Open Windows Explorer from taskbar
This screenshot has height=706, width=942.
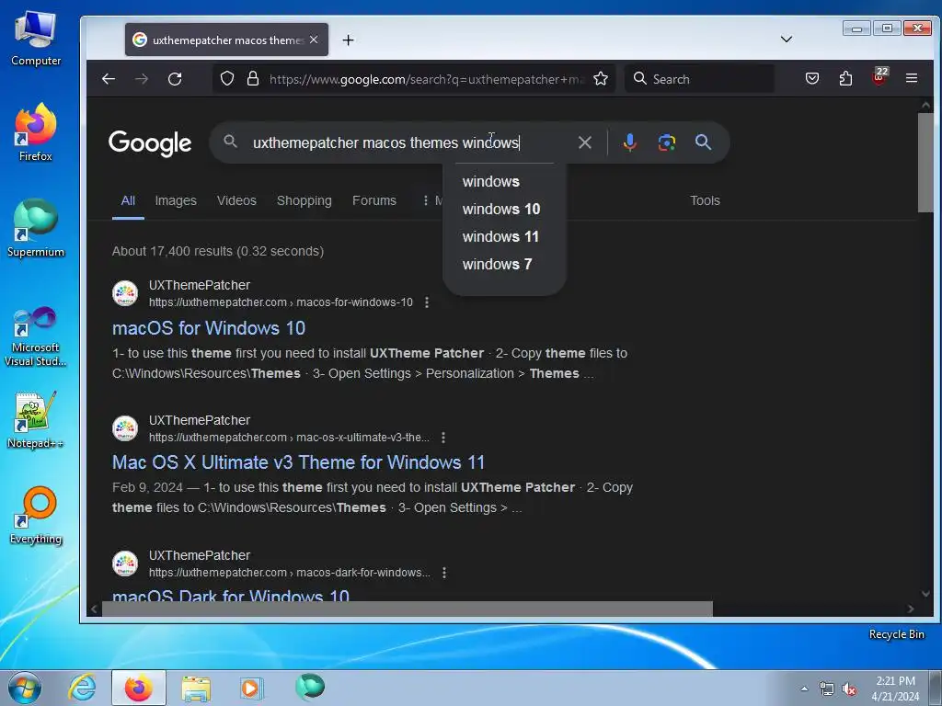click(196, 688)
